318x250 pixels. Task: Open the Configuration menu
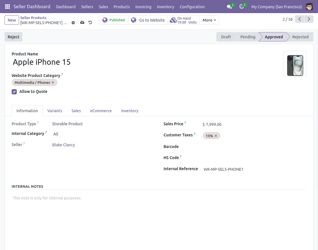(x=192, y=7)
